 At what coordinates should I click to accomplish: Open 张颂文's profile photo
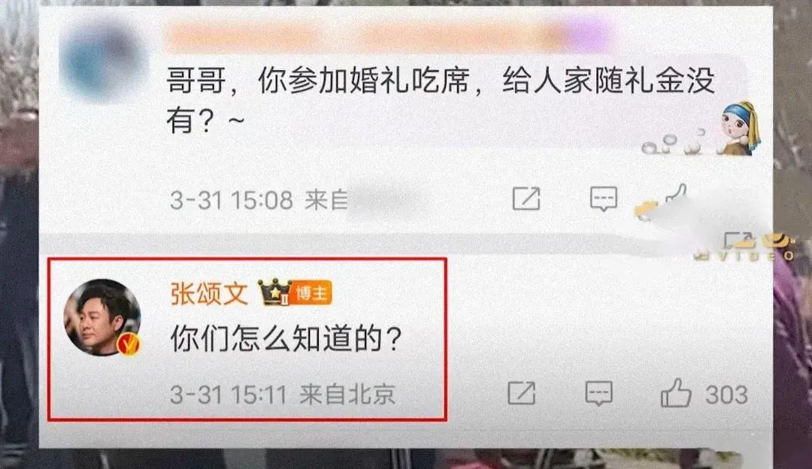point(102,317)
